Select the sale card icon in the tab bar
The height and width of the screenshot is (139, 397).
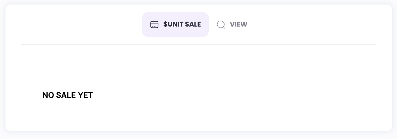(x=154, y=24)
